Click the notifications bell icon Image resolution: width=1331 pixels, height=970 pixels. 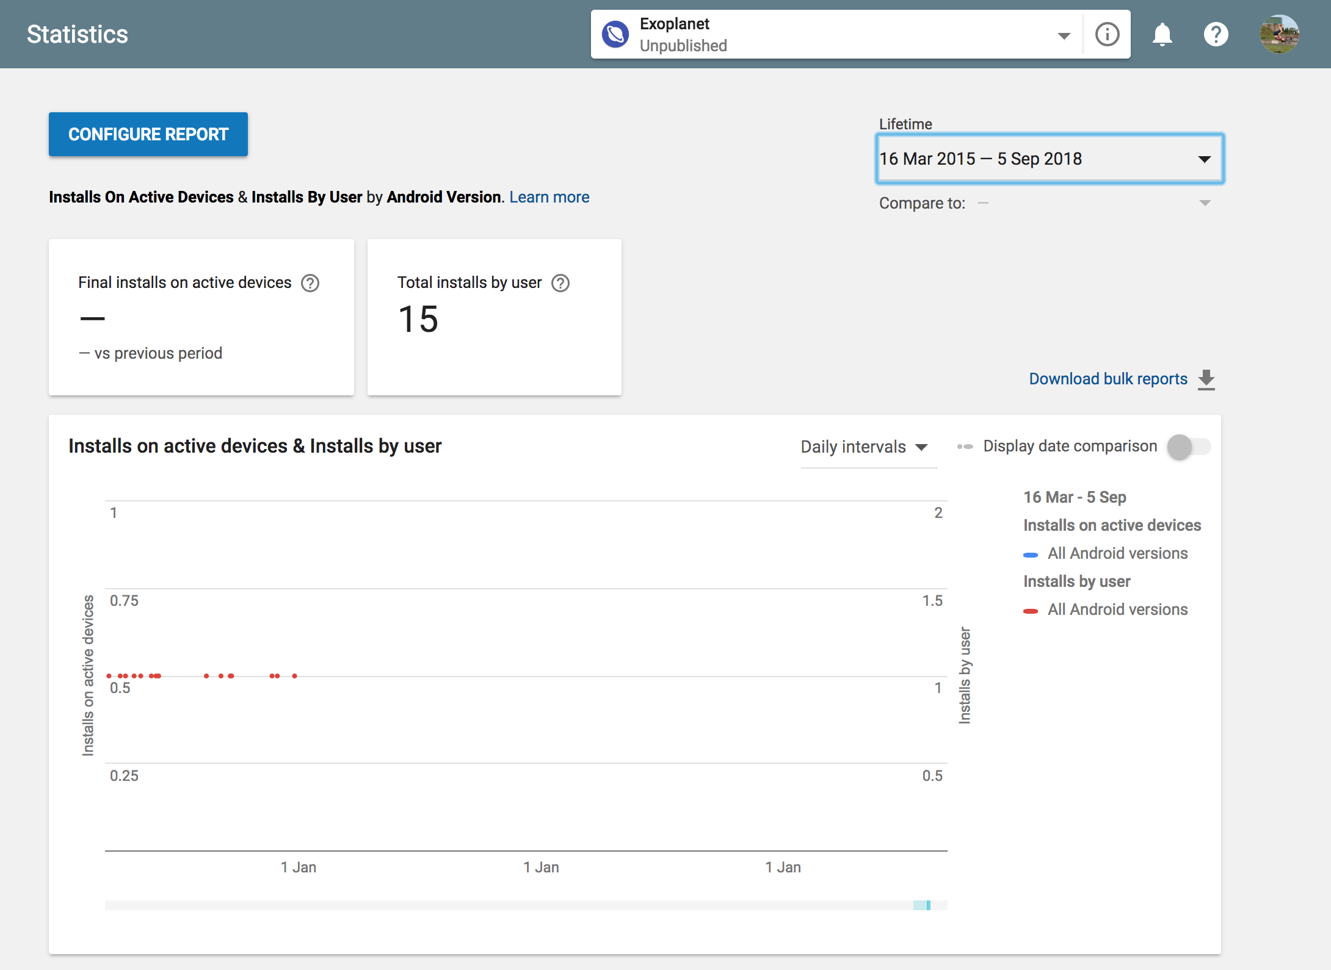(x=1162, y=34)
